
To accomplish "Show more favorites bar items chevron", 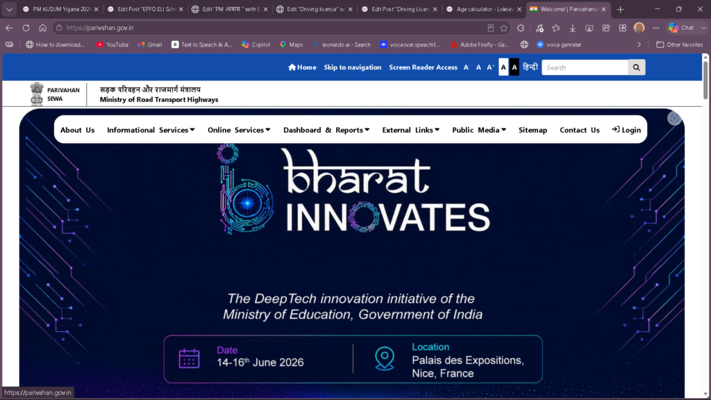I will [639, 44].
